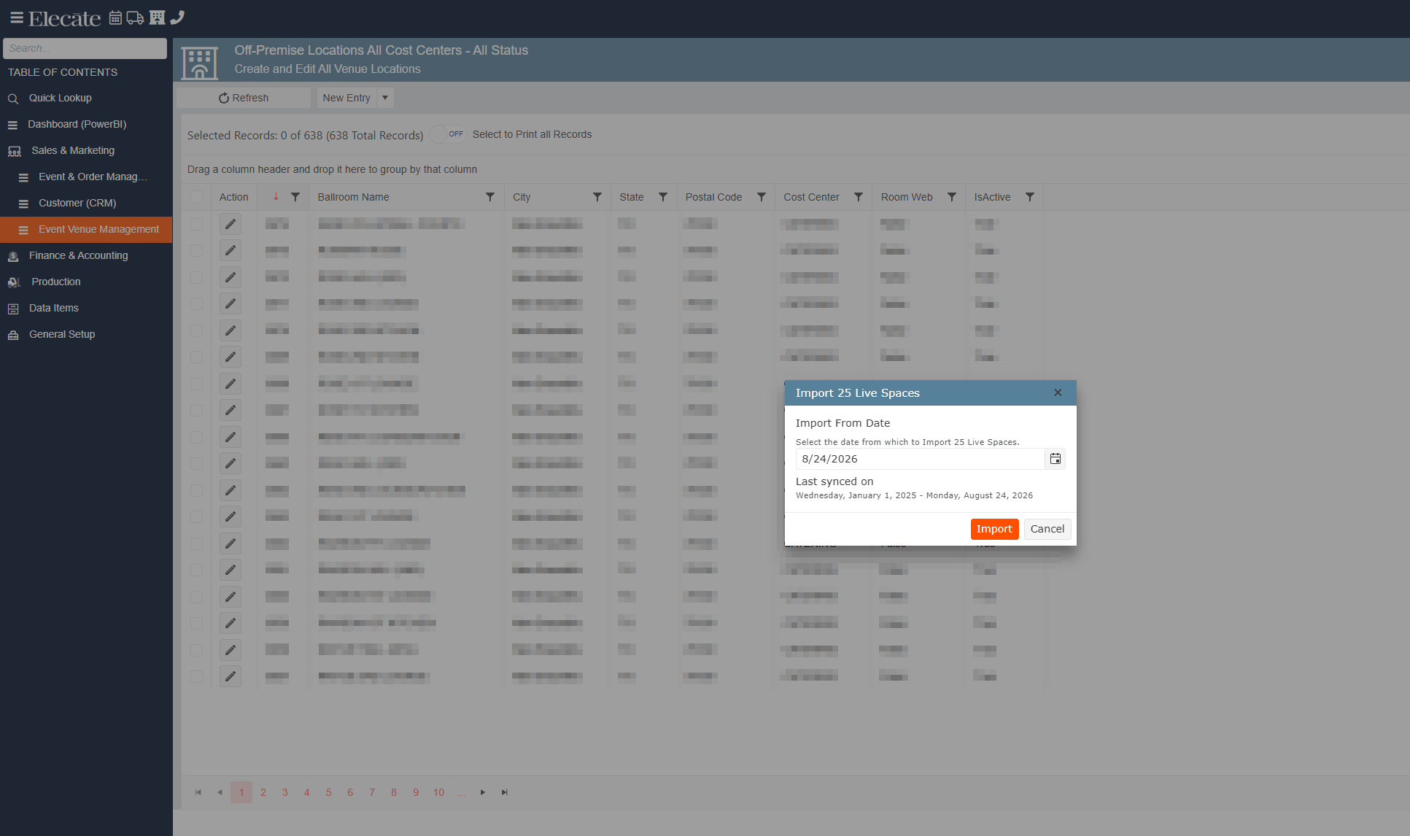The width and height of the screenshot is (1410, 836).
Task: Go to page 5 in pagination
Action: coord(329,792)
